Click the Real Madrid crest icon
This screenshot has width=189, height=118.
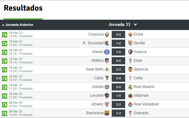click(130, 87)
